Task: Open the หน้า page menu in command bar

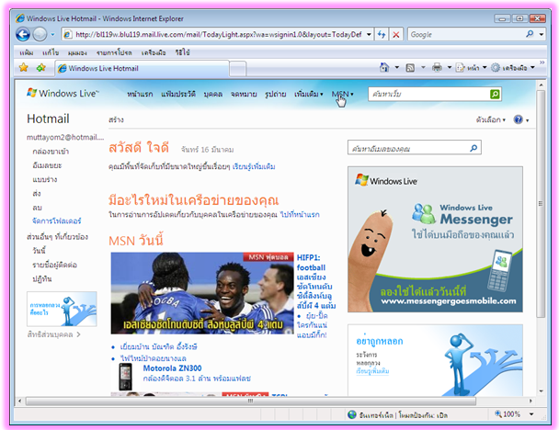Action: [472, 68]
